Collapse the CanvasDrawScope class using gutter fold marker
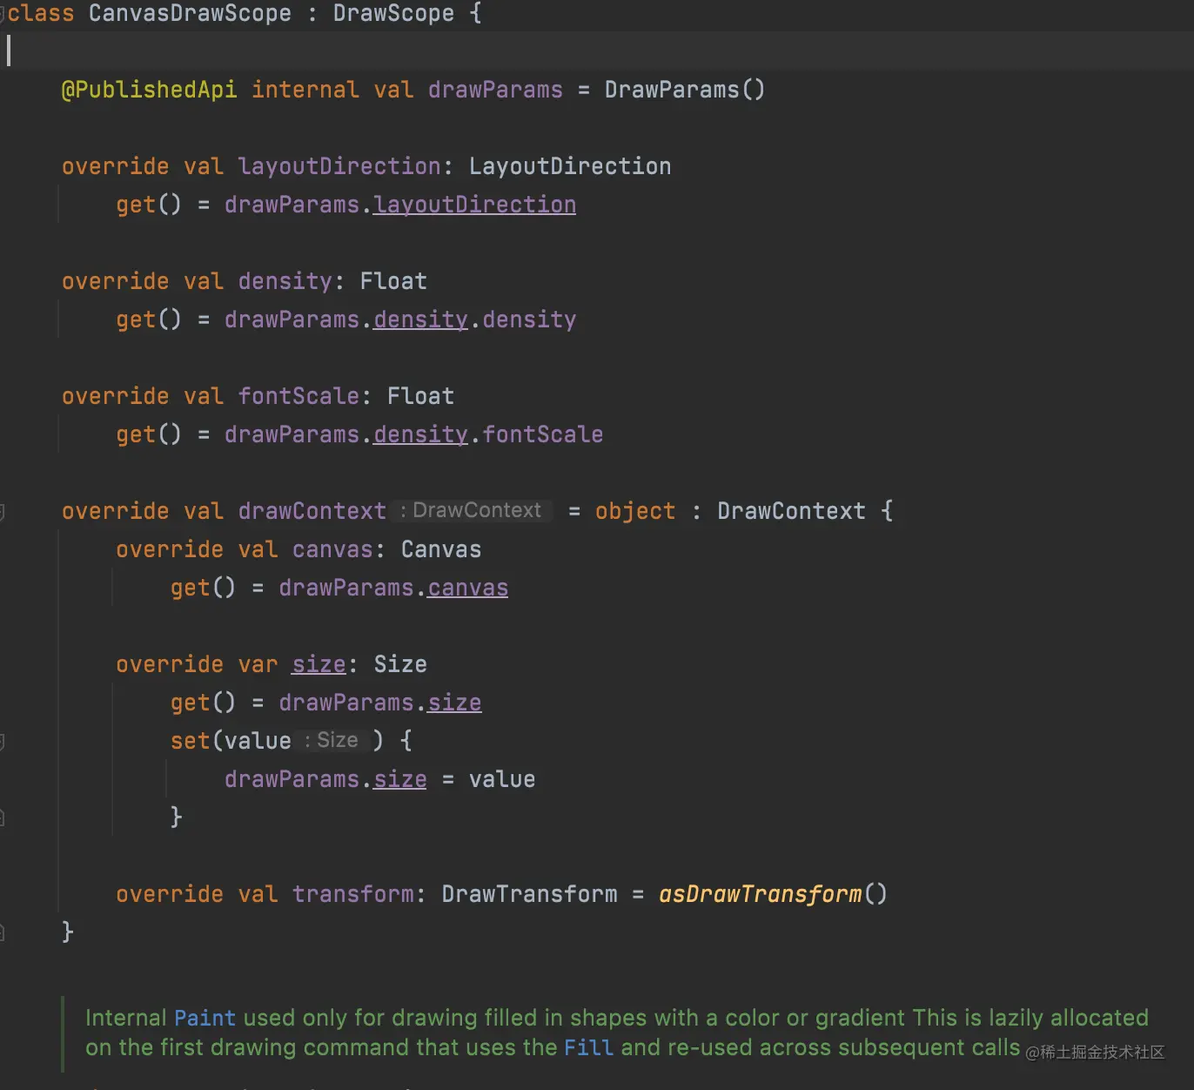The width and height of the screenshot is (1194, 1090). pos(3,14)
